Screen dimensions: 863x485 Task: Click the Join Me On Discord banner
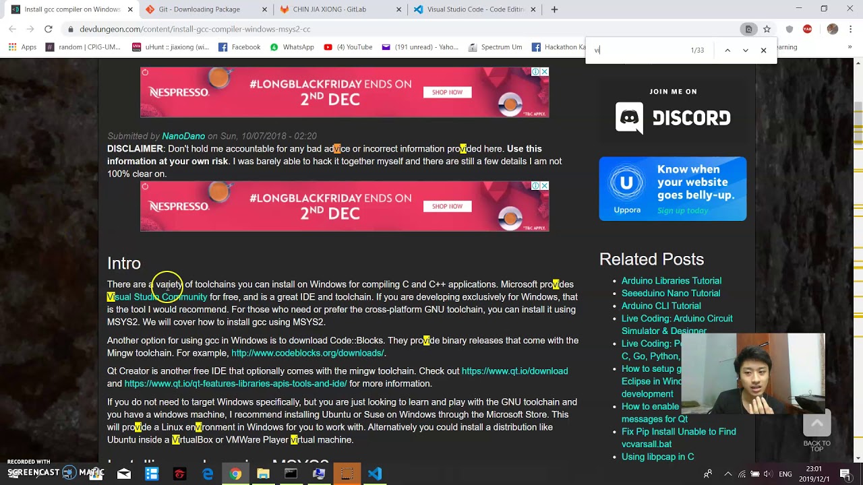[673, 112]
